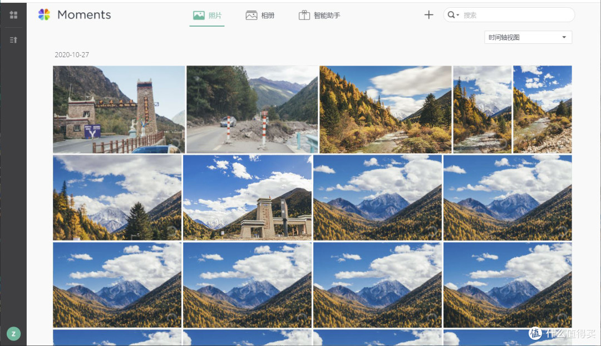The height and width of the screenshot is (346, 601).
Task: Open the Tibetan stone tower gate photo
Action: tap(119, 109)
